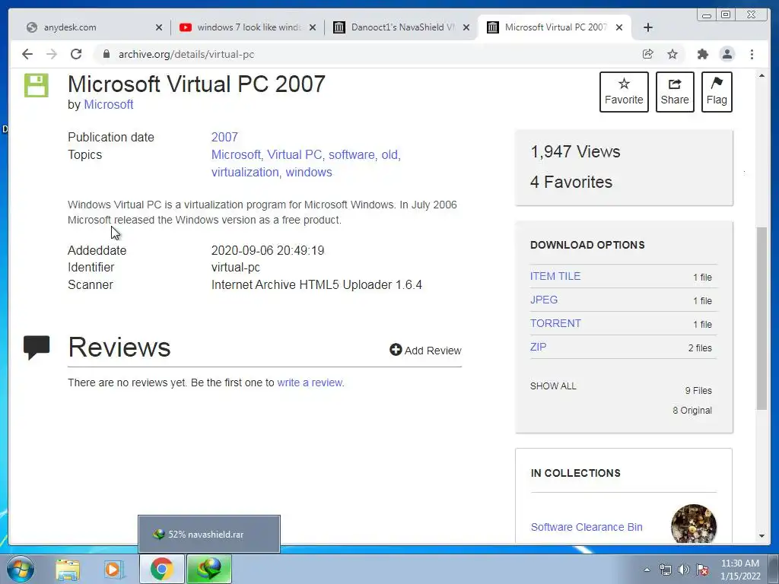Image resolution: width=779 pixels, height=584 pixels.
Task: Open the Chrome profile avatar
Action: click(727, 54)
